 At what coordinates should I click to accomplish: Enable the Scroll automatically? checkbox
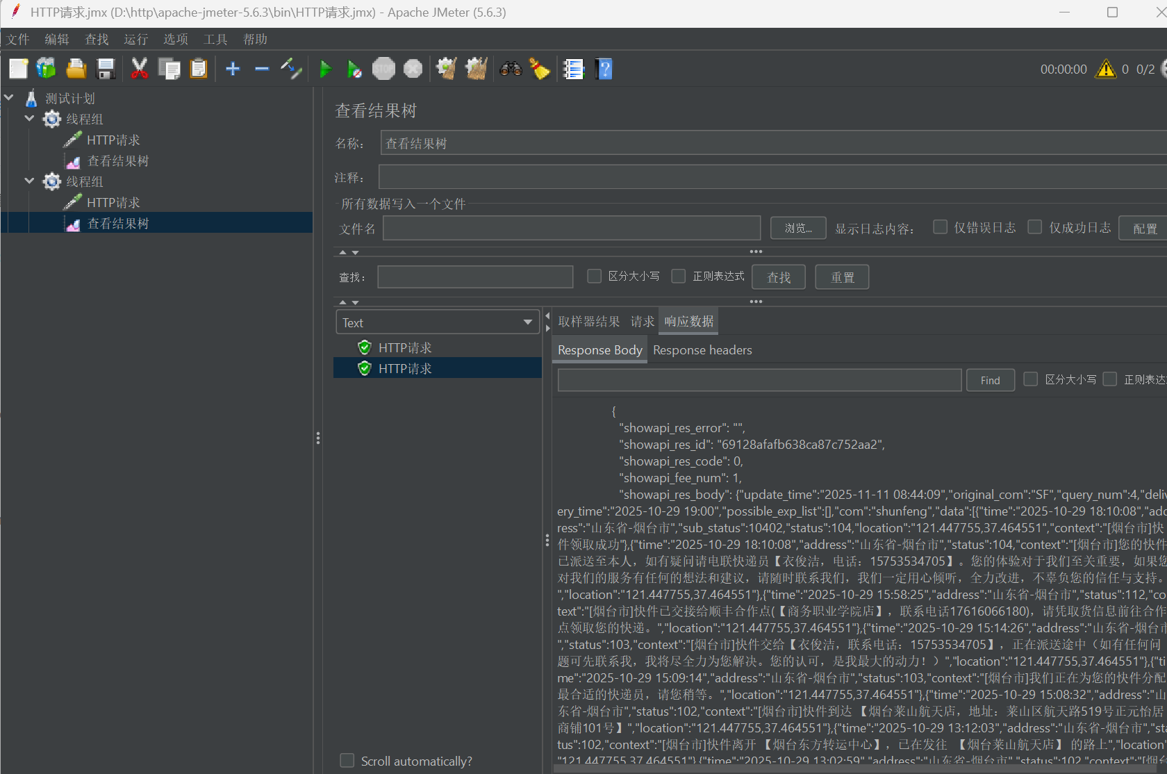347,761
